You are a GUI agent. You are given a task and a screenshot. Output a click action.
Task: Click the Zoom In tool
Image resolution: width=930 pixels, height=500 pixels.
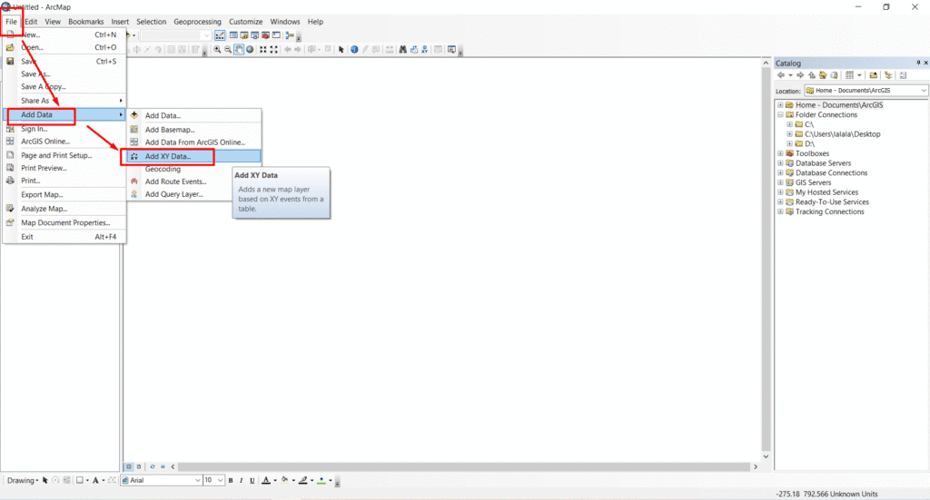(217, 50)
